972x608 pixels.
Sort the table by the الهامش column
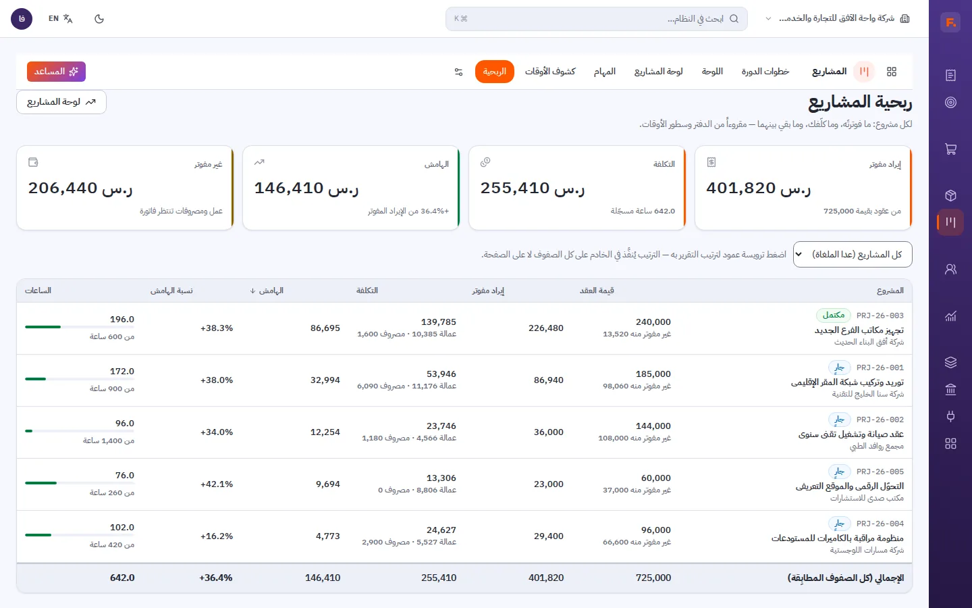click(267, 290)
